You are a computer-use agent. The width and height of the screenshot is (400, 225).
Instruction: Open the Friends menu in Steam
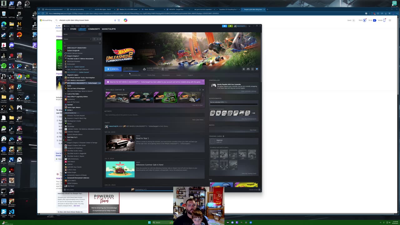click(77, 26)
